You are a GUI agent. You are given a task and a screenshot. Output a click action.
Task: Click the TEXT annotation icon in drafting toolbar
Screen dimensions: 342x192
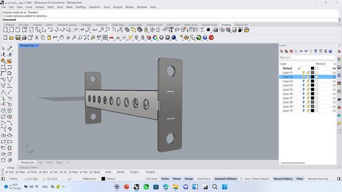95,30
